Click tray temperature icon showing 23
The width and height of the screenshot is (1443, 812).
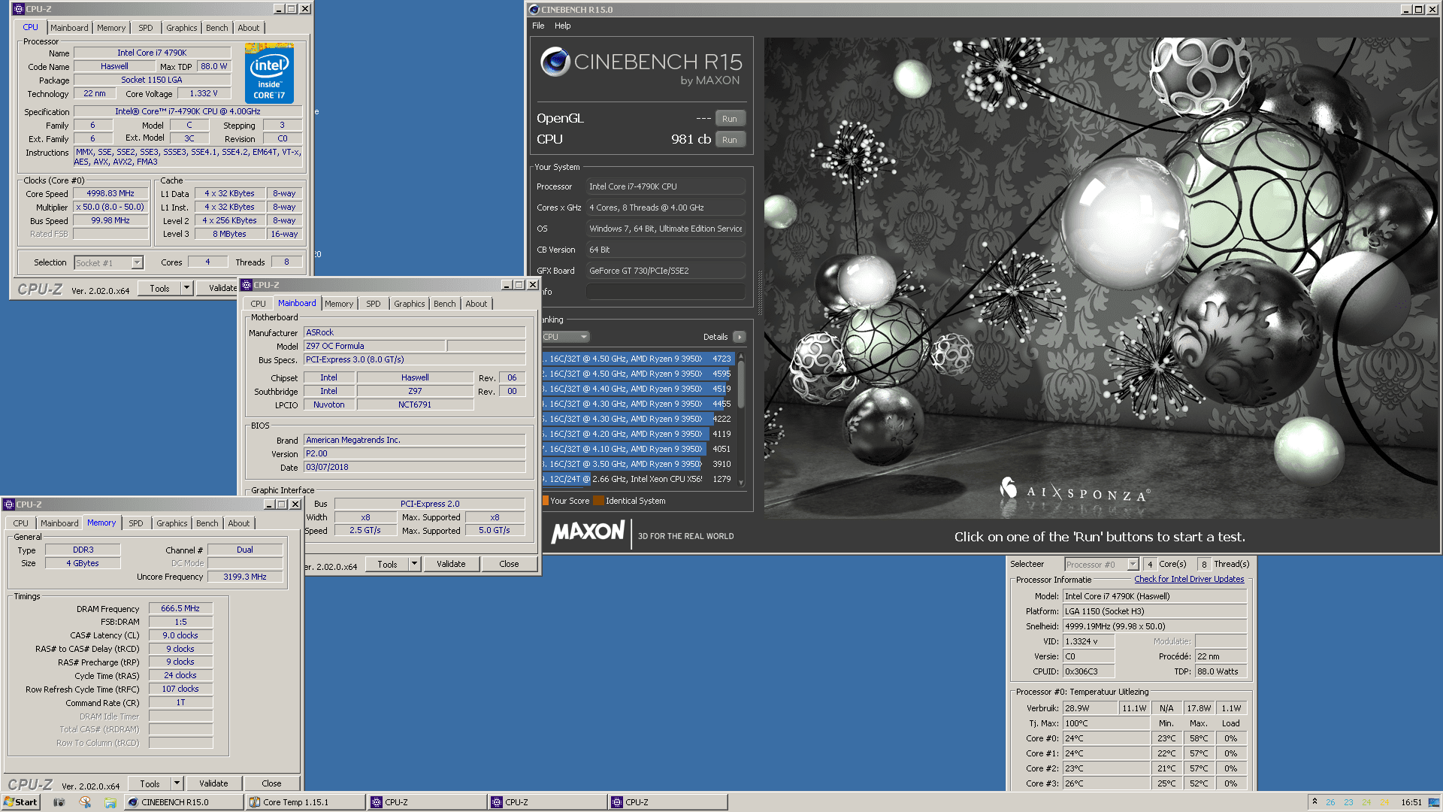1348,802
